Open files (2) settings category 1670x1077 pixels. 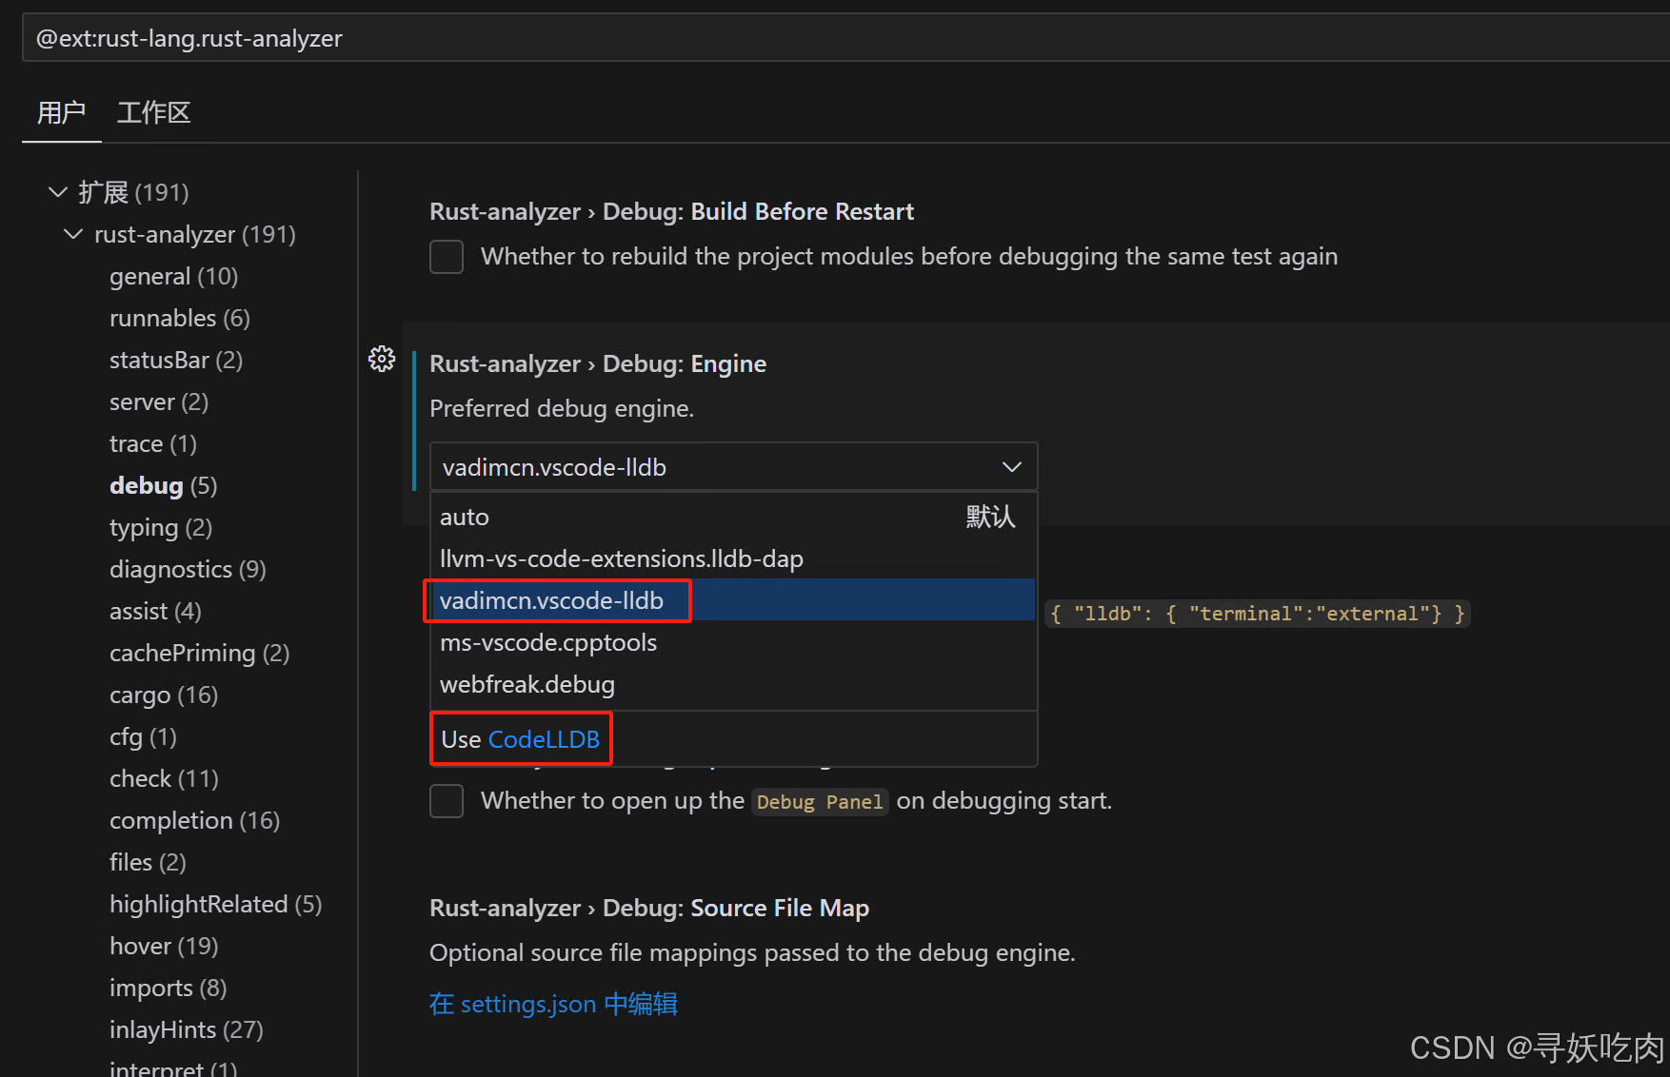click(148, 862)
